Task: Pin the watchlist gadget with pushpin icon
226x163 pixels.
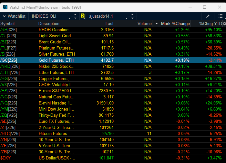Action: 208,16
